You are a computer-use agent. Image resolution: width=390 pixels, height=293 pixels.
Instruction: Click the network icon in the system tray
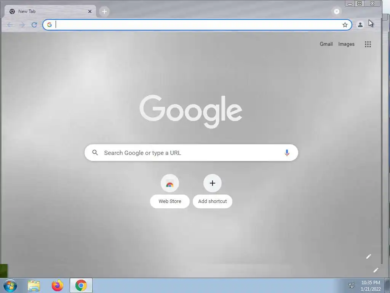(x=352, y=285)
